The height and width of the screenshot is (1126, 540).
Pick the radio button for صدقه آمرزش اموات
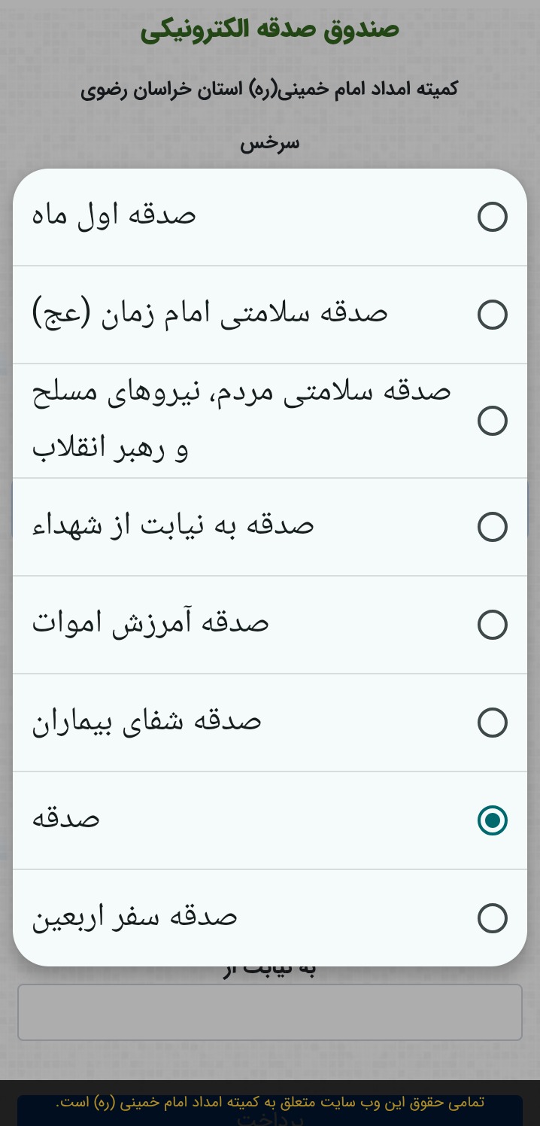point(492,625)
